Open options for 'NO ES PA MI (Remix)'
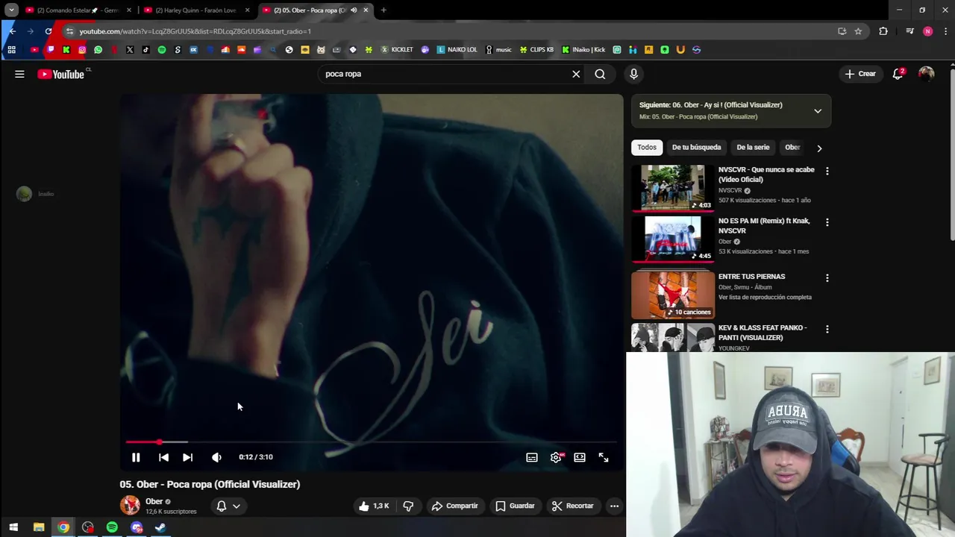Screen dimensions: 955x537 click(x=827, y=222)
